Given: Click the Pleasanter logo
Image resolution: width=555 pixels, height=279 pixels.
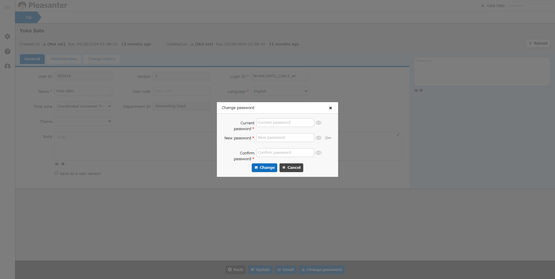Looking at the screenshot, I should coord(42,5).
